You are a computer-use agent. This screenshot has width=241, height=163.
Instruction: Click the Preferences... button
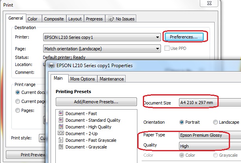tap(184, 37)
